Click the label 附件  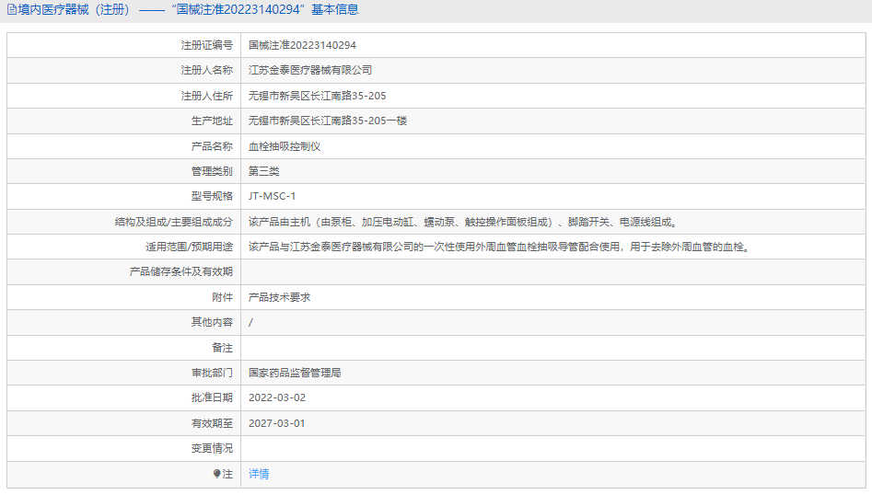[x=223, y=297]
